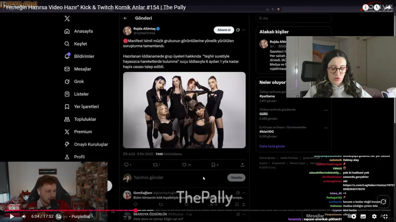Click the Rojda Altıntaş name on the post
396x222 pixels.
coord(144,29)
